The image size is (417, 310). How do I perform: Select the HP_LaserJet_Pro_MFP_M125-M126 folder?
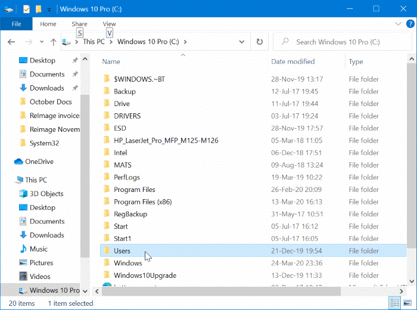166,141
